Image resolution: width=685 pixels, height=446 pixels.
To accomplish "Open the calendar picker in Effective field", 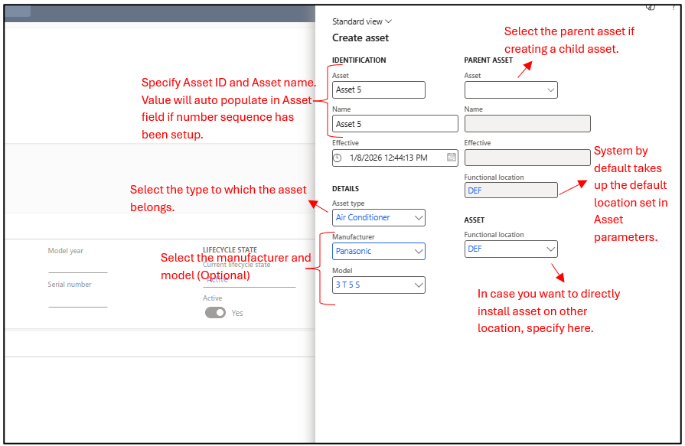I will tap(452, 158).
